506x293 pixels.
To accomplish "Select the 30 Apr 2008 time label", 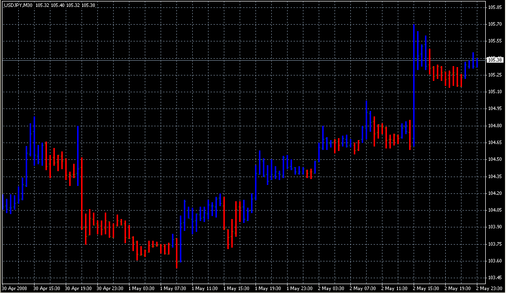I will (14, 288).
